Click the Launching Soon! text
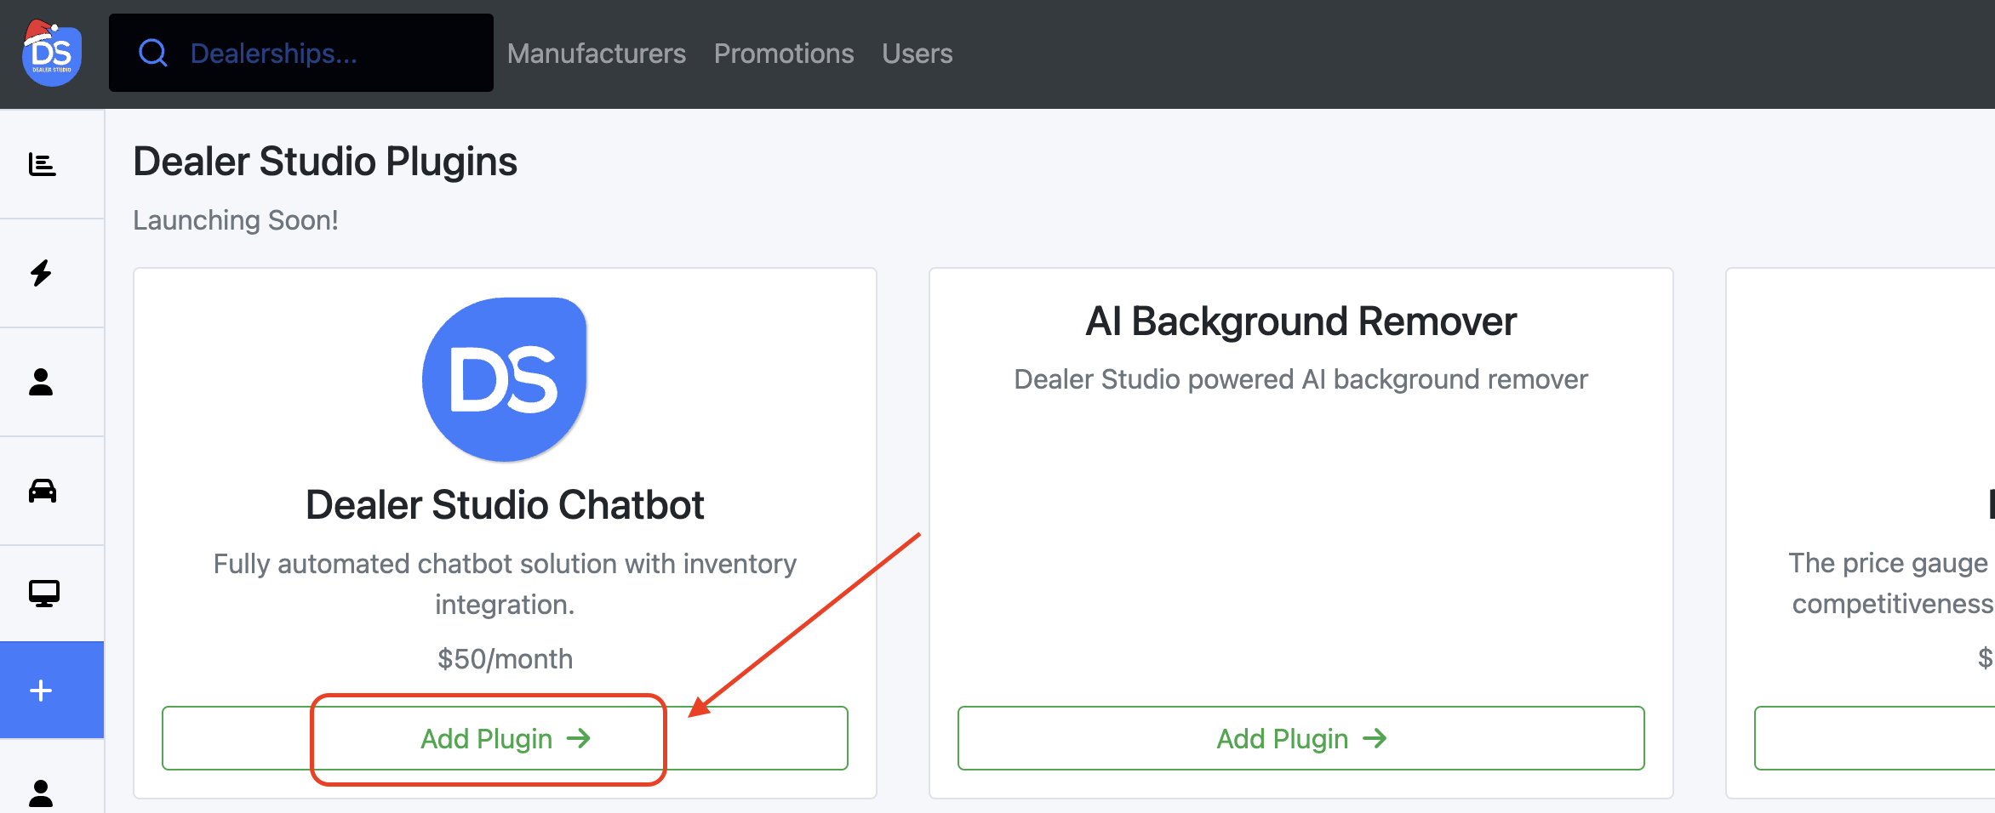 pos(236,220)
